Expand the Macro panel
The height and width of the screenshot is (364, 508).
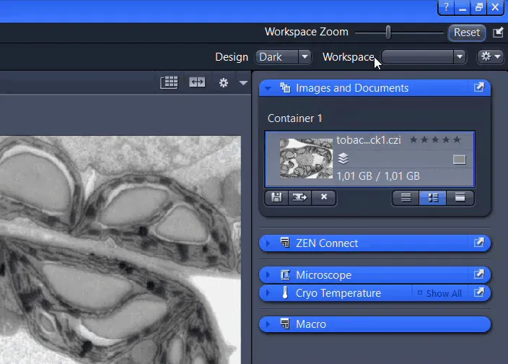click(268, 324)
